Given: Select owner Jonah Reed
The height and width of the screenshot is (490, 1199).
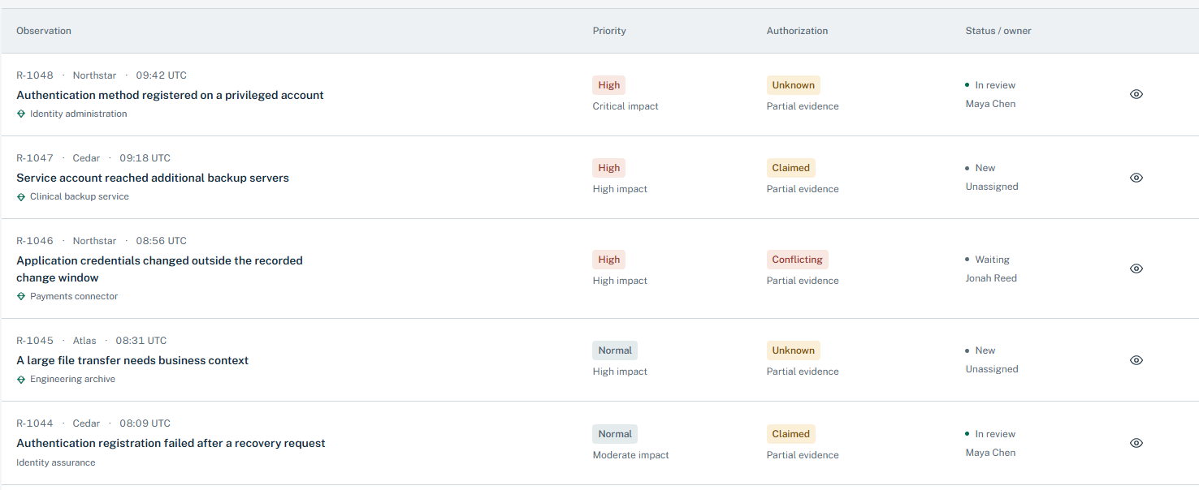Looking at the screenshot, I should click(x=992, y=278).
